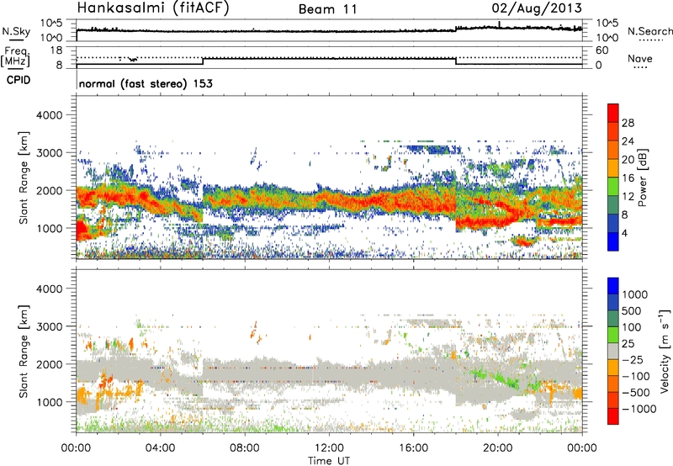Click the 4 tick on the power colorbar
673x466 pixels.
pyautogui.click(x=624, y=233)
